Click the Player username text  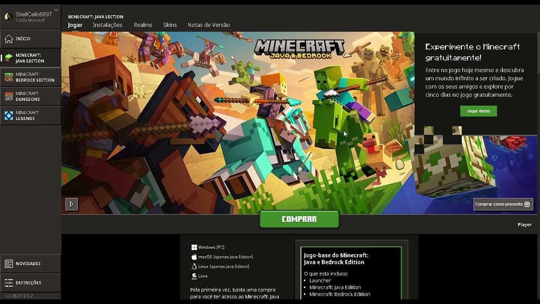pyautogui.click(x=525, y=225)
